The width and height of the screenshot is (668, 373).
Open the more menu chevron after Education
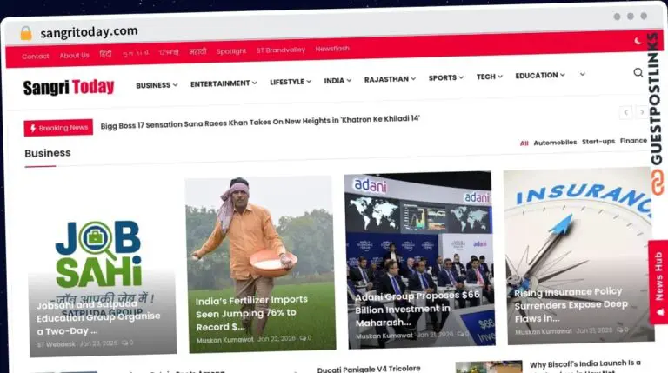[582, 75]
